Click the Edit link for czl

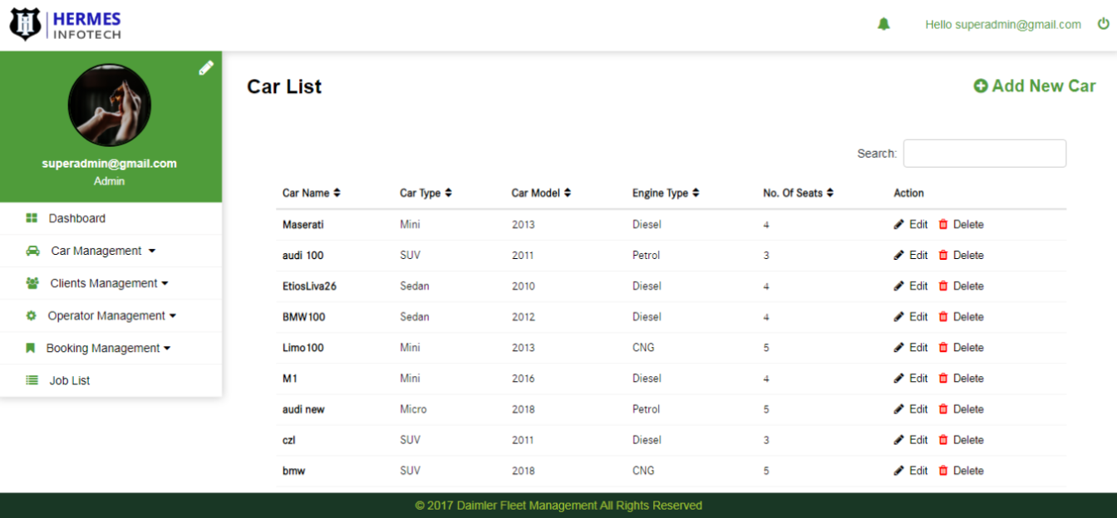[x=918, y=439]
